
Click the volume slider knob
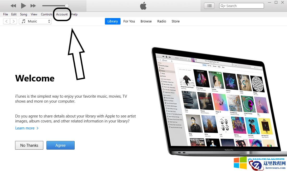tap(67, 6)
